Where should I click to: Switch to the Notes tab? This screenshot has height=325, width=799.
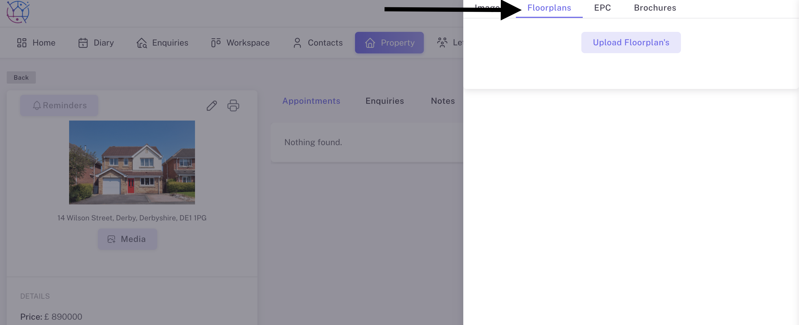coord(443,101)
